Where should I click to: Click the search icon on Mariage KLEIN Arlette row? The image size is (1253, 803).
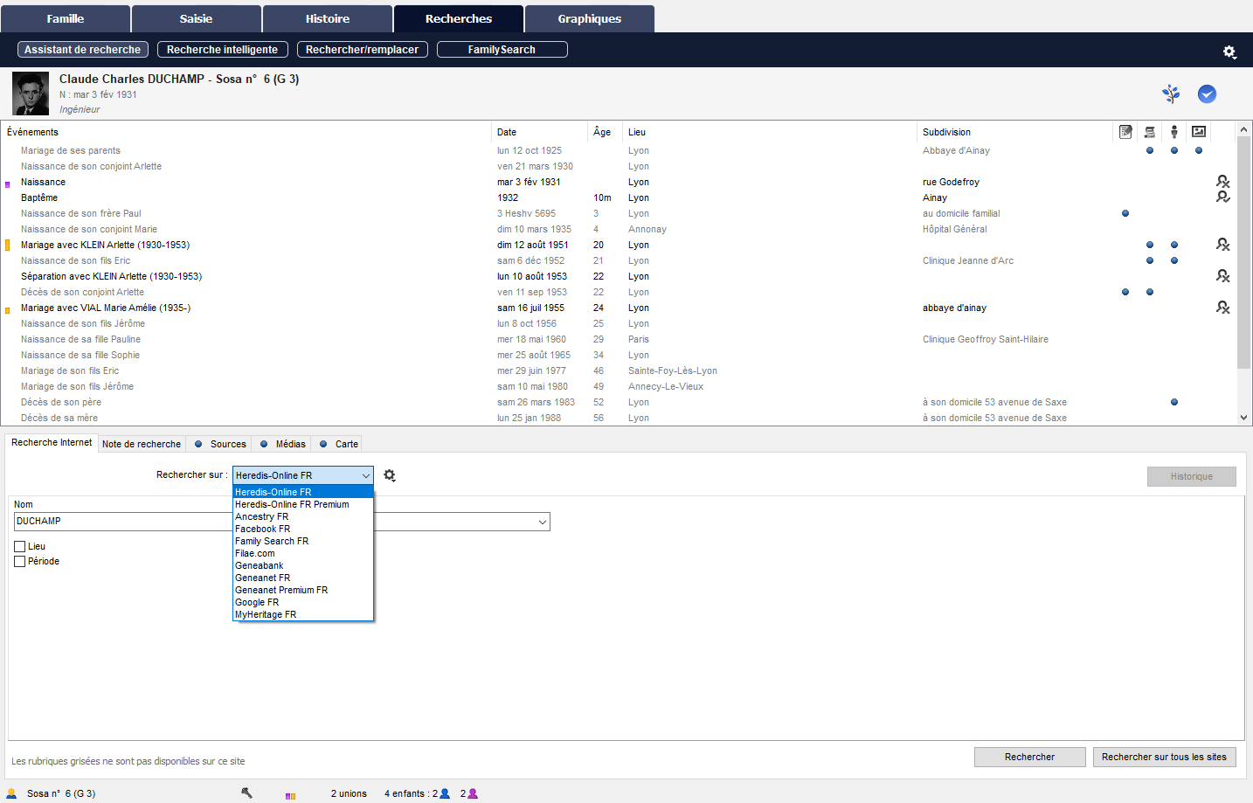1223,245
